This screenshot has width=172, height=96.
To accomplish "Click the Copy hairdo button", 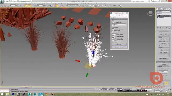I will (x=161, y=39).
